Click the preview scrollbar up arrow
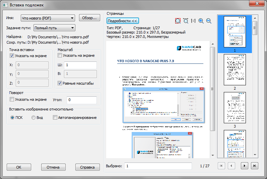 [213, 44]
